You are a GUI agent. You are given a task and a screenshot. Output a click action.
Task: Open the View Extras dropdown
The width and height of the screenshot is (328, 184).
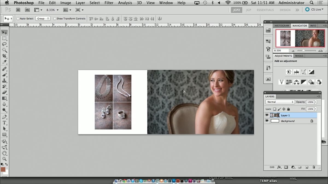tap(38, 10)
